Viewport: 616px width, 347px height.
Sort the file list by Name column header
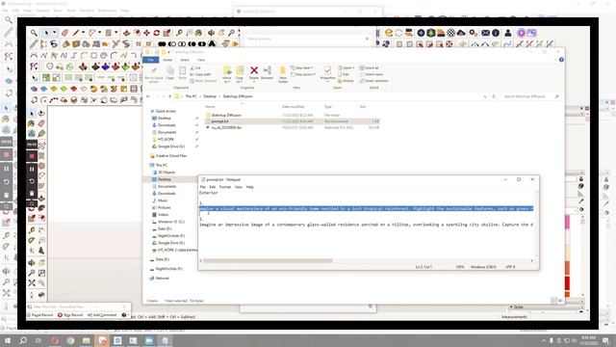click(x=210, y=107)
